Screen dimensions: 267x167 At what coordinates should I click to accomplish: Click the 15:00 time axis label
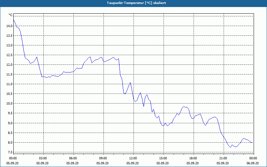(164, 158)
